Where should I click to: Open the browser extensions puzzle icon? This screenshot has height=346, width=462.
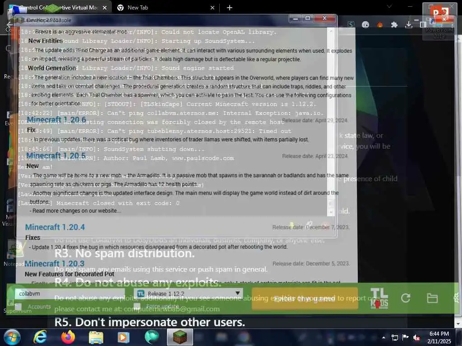pyautogui.click(x=394, y=25)
